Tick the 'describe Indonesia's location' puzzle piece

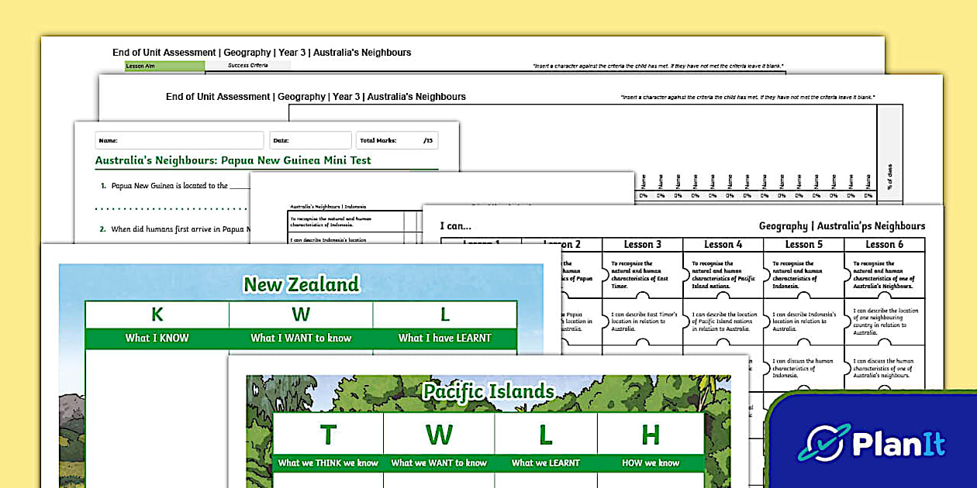tap(805, 321)
